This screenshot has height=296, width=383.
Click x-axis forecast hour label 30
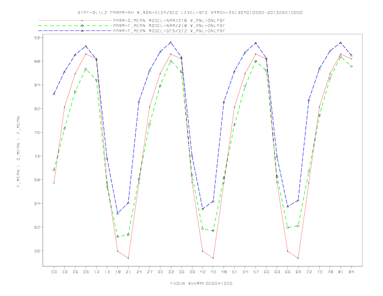[160, 272]
